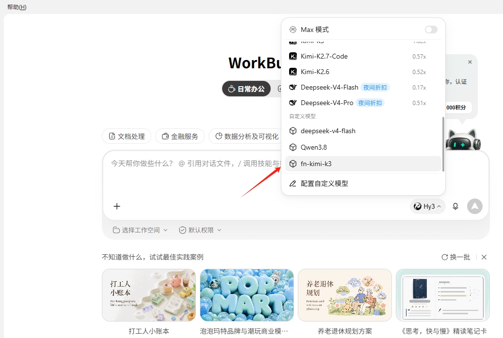Viewport: 503px width, 338px height.
Task: Click the 自定义模型 section header
Action: coord(303,116)
